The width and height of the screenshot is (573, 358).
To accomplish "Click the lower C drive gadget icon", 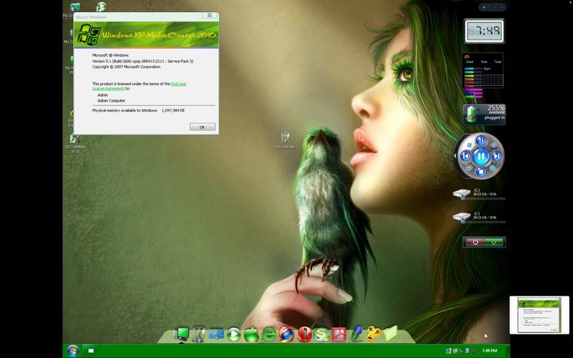I will [x=462, y=217].
